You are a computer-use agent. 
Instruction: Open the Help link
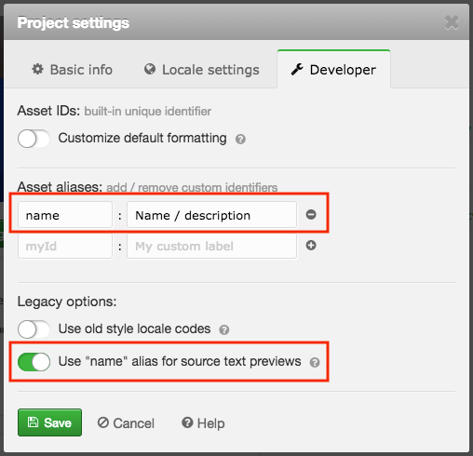click(203, 423)
